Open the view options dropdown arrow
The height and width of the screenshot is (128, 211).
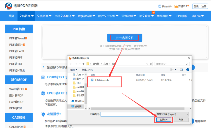(176, 70)
